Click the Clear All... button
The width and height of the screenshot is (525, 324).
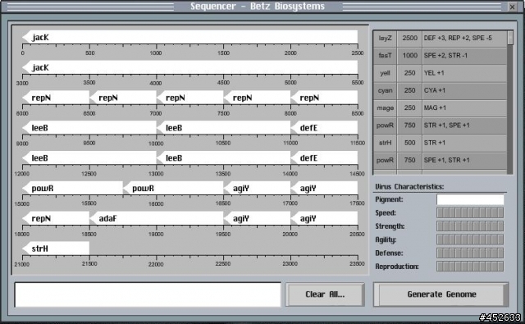pyautogui.click(x=325, y=294)
